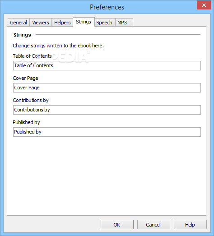Image resolution: width=214 pixels, height=236 pixels.
Task: Click inside the Cover Page input box
Action: 107,88
